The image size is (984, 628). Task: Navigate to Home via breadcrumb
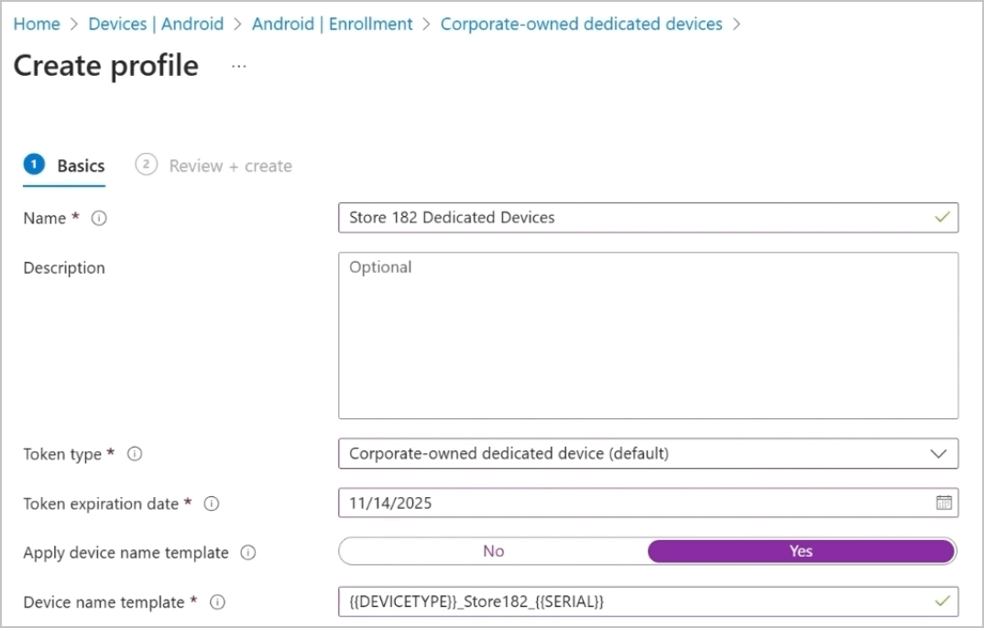click(37, 24)
